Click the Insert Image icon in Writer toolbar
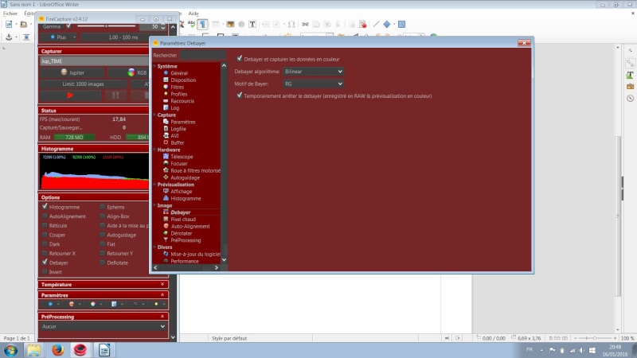Screen dimensions: 637x358 click(x=230, y=25)
